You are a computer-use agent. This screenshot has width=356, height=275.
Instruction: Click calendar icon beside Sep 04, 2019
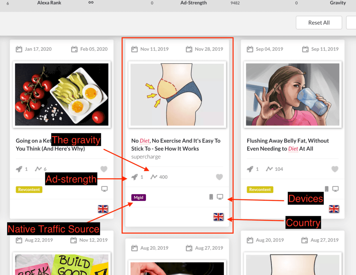(250, 49)
